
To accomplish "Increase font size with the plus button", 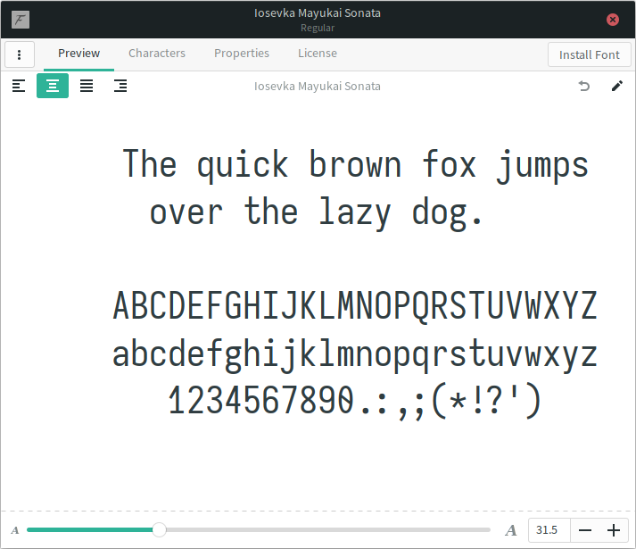I will (x=614, y=530).
